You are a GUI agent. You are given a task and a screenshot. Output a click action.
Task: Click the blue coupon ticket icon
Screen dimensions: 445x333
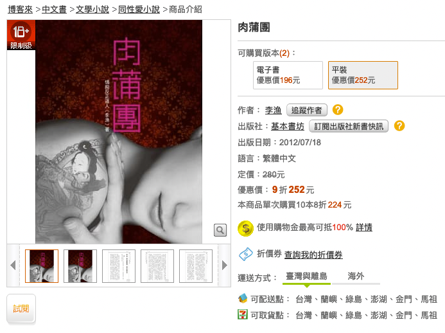pyautogui.click(x=246, y=254)
